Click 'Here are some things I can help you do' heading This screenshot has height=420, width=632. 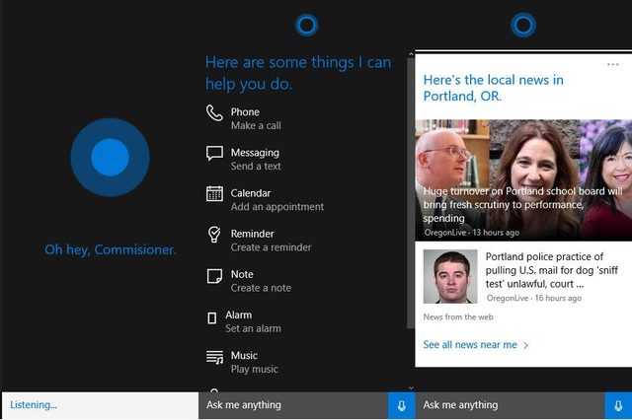coord(298,73)
